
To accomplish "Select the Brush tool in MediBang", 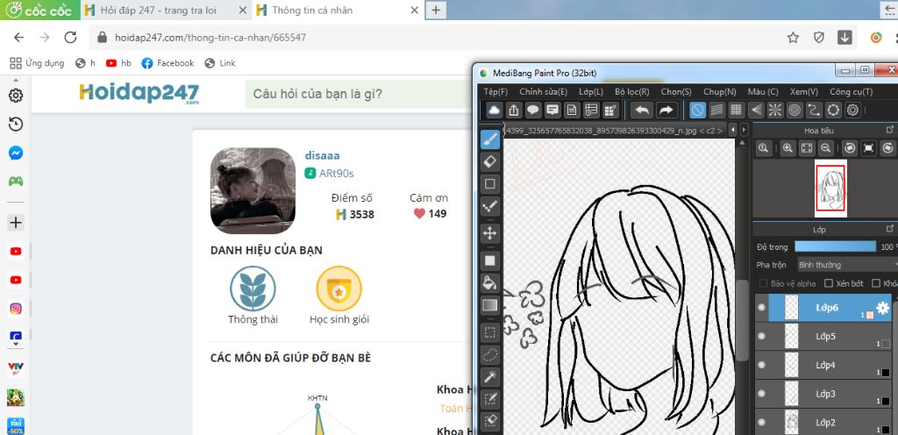I will pyautogui.click(x=489, y=139).
